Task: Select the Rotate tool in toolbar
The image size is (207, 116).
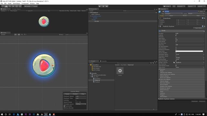Action: coord(10,6)
